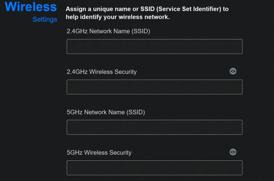This screenshot has width=274, height=181.
Task: Click the eye icon beside 5GHz security
Action: tap(233, 152)
